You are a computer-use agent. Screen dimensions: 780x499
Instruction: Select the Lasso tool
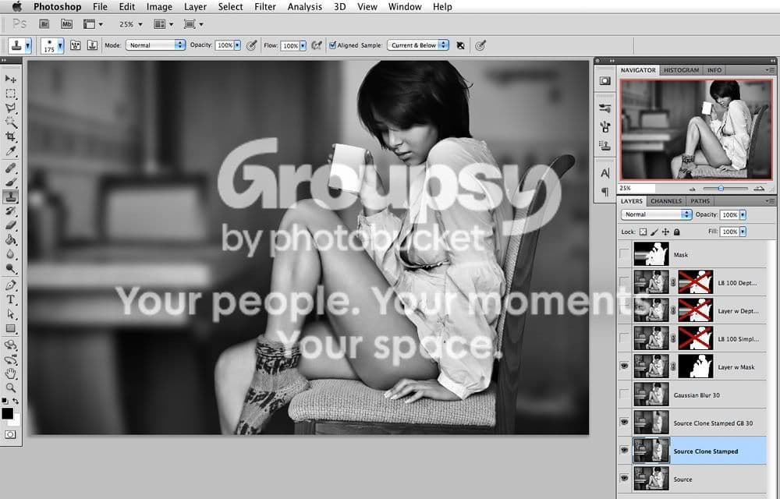(10, 108)
